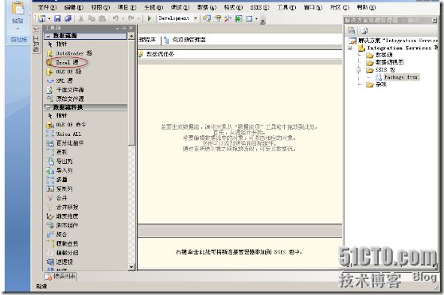Collapse the 数据流源 toolbox section
444x295 pixels.
tap(48, 36)
